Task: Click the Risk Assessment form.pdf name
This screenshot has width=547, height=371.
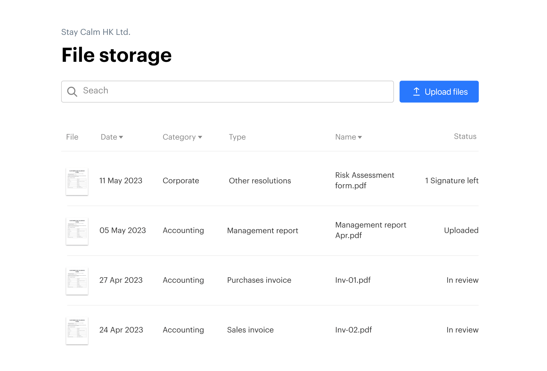Action: pos(364,181)
